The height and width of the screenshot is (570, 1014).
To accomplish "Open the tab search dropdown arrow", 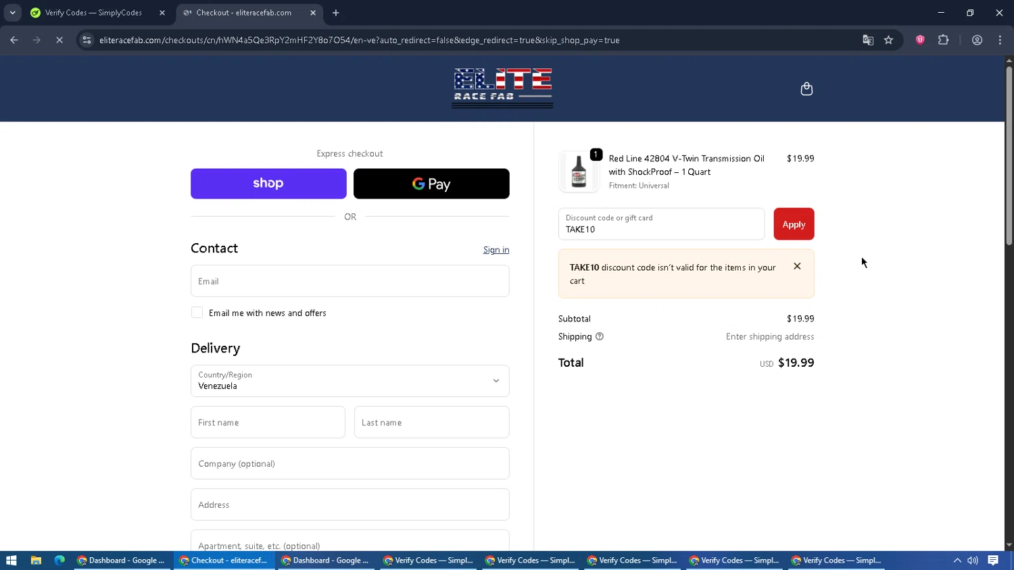I will pyautogui.click(x=12, y=13).
